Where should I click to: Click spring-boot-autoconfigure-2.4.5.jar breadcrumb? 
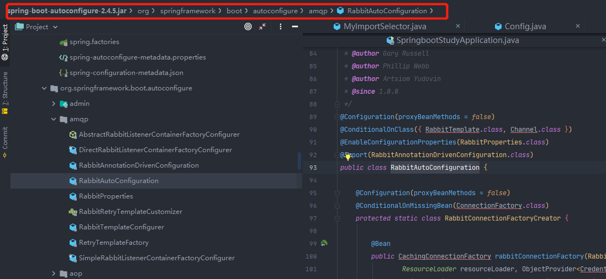point(67,11)
